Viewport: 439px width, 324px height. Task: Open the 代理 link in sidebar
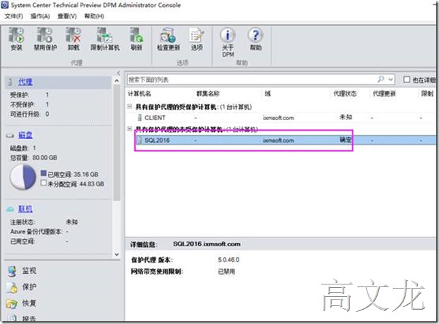click(25, 82)
